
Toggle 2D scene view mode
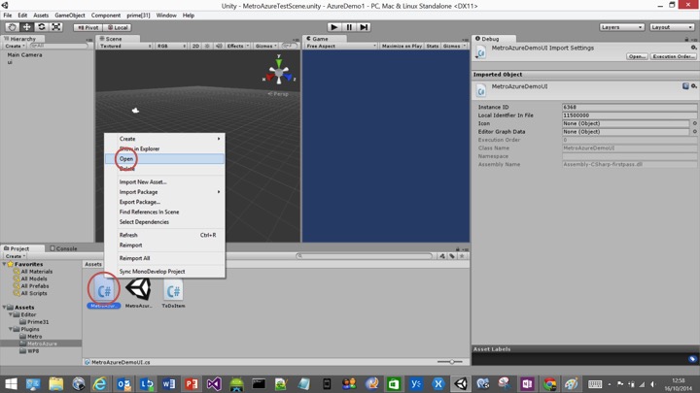pos(195,46)
